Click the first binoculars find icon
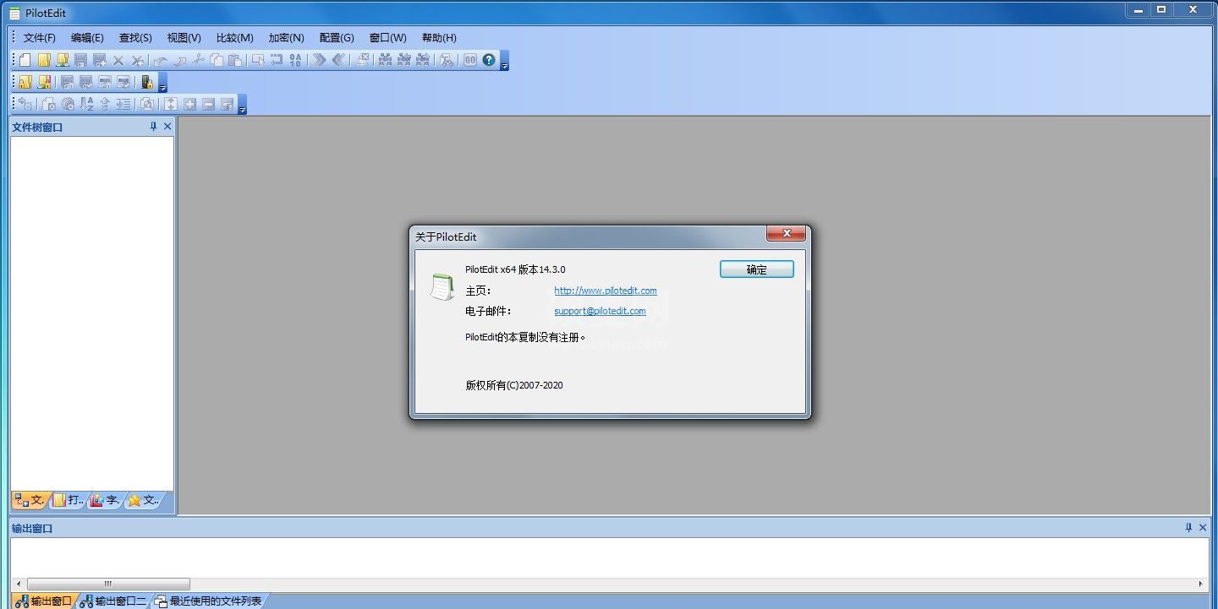 pyautogui.click(x=385, y=60)
